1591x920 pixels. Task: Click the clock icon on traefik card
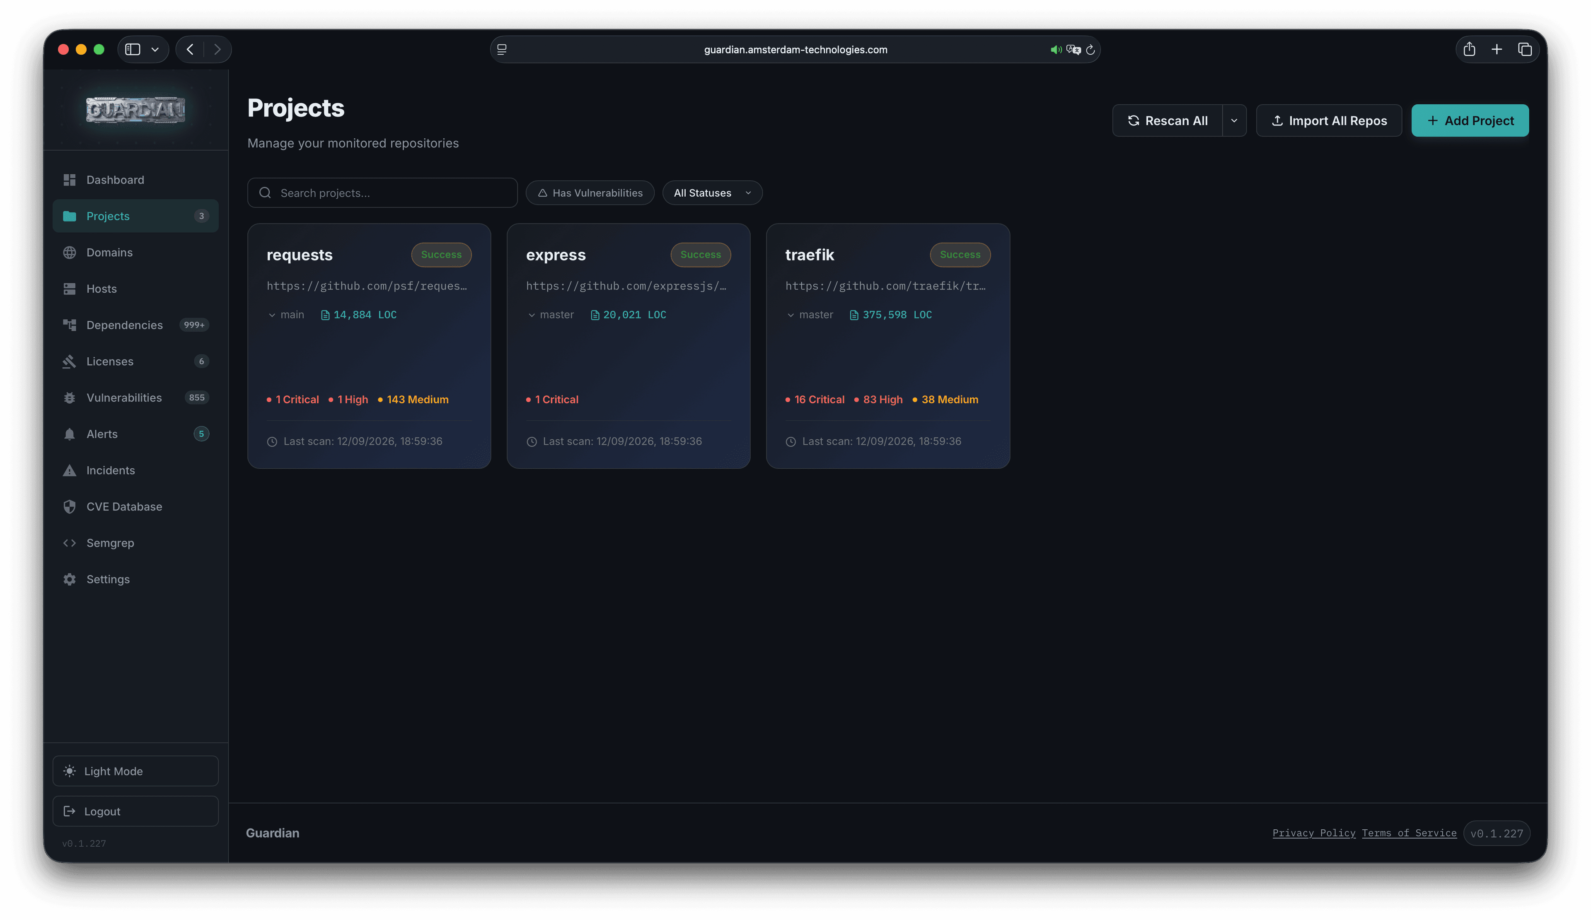coord(791,442)
